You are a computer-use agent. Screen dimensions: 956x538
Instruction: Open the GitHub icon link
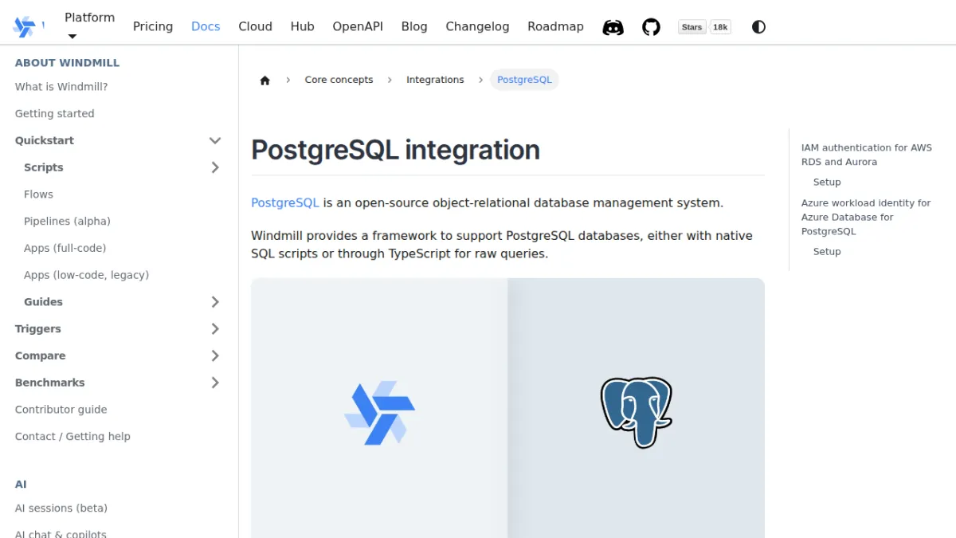coord(652,27)
